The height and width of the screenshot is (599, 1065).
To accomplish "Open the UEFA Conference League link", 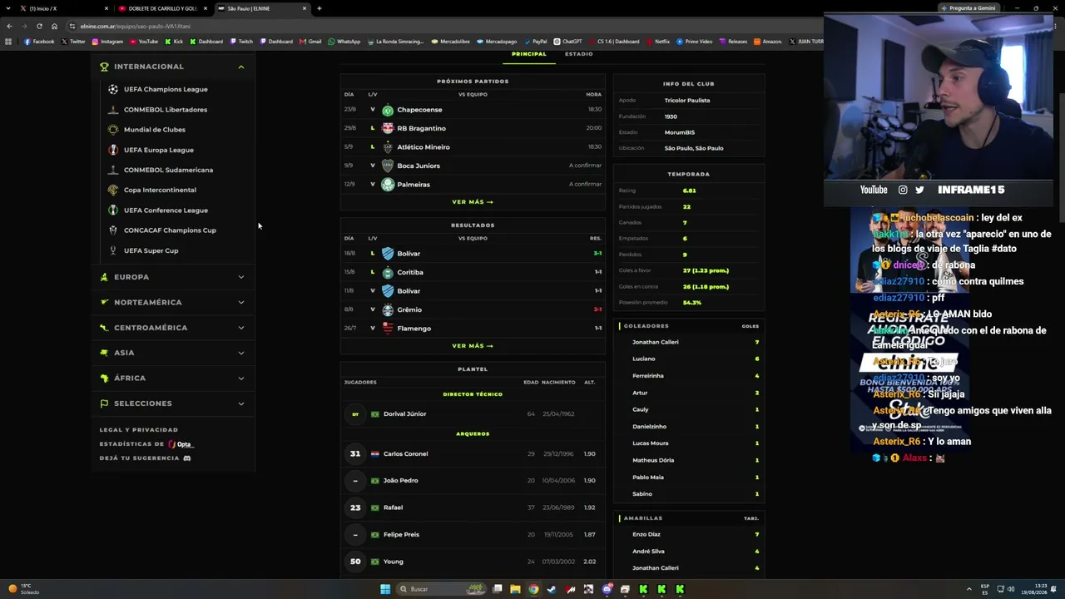I will point(166,210).
